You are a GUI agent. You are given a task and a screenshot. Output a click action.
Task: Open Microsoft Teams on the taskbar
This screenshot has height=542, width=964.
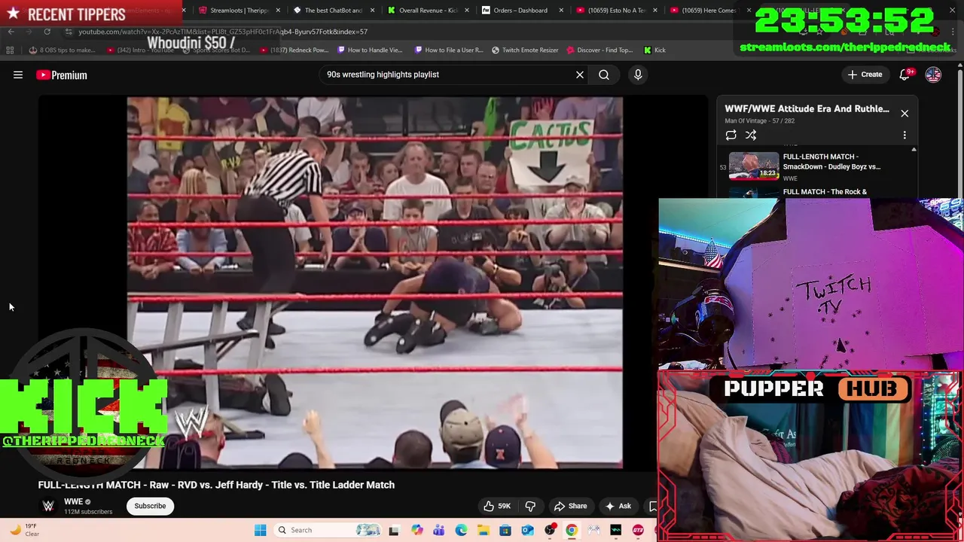(438, 530)
